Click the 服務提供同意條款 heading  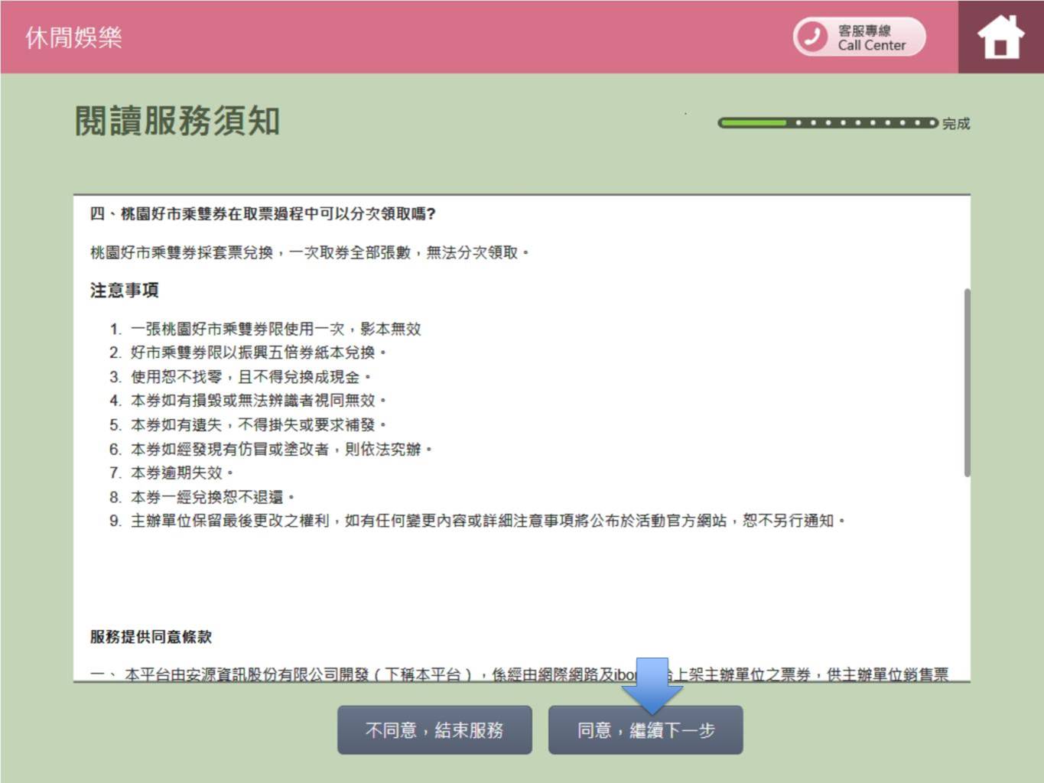click(x=151, y=637)
